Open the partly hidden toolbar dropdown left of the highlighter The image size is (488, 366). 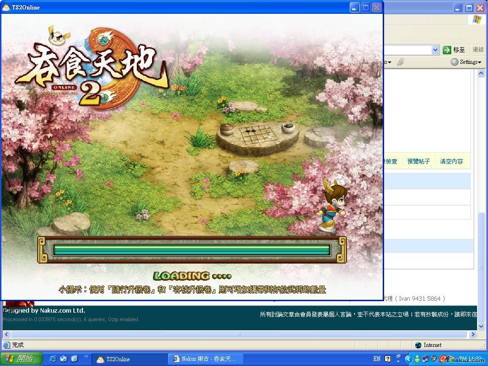click(x=387, y=62)
